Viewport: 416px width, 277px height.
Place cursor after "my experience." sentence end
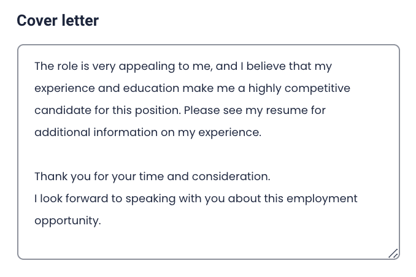(262, 132)
